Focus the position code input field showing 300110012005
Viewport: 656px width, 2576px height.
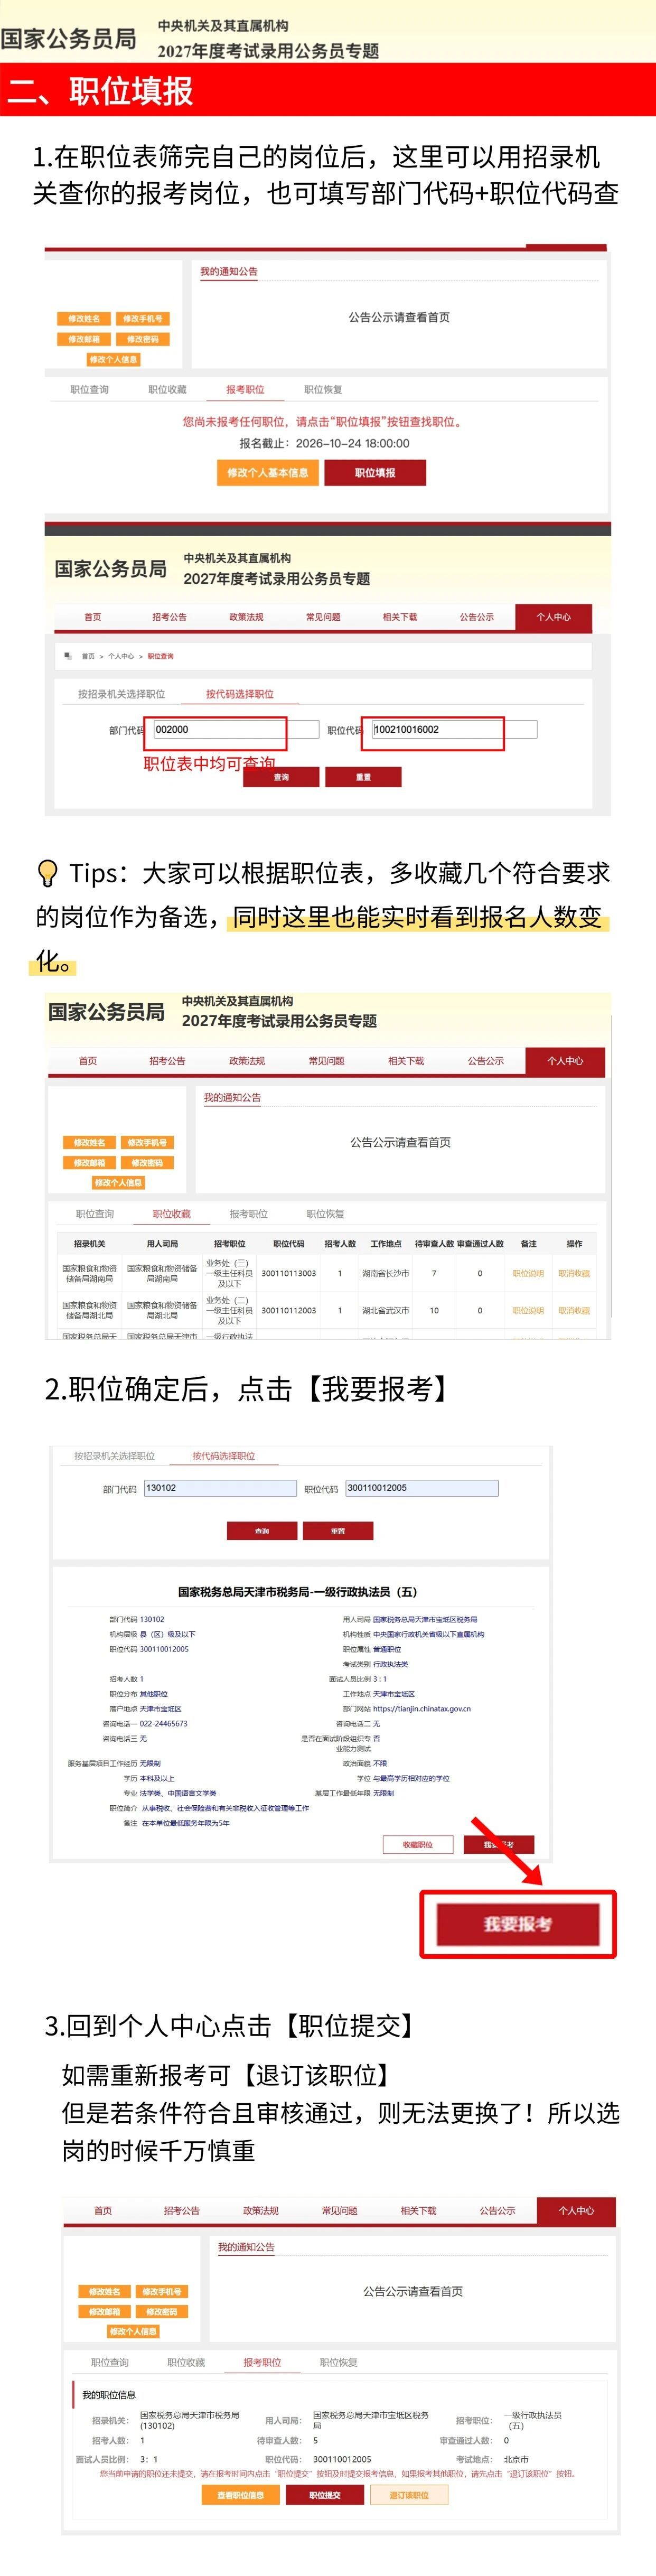[x=421, y=1488]
